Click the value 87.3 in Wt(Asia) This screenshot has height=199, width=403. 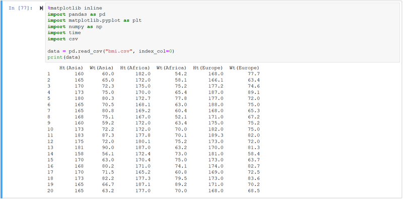pyautogui.click(x=108, y=135)
